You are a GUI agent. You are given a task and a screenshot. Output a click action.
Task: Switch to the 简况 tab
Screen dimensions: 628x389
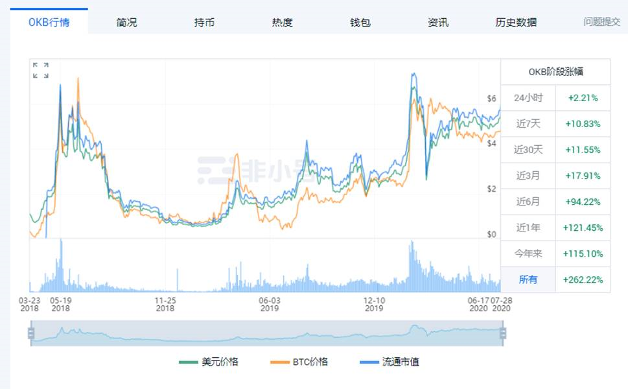coord(125,21)
